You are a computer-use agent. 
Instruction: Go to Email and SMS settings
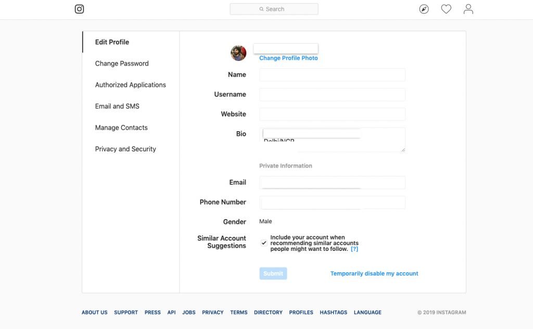click(117, 106)
